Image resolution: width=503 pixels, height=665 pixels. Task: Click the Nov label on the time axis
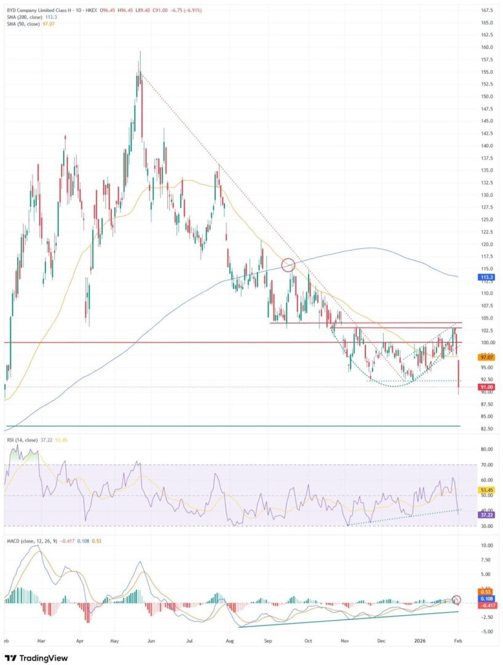click(x=344, y=641)
